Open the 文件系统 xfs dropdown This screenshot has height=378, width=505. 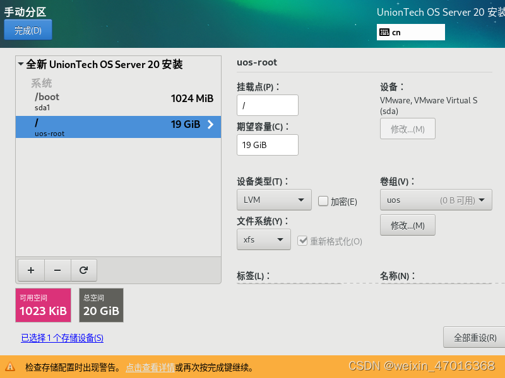(x=263, y=239)
